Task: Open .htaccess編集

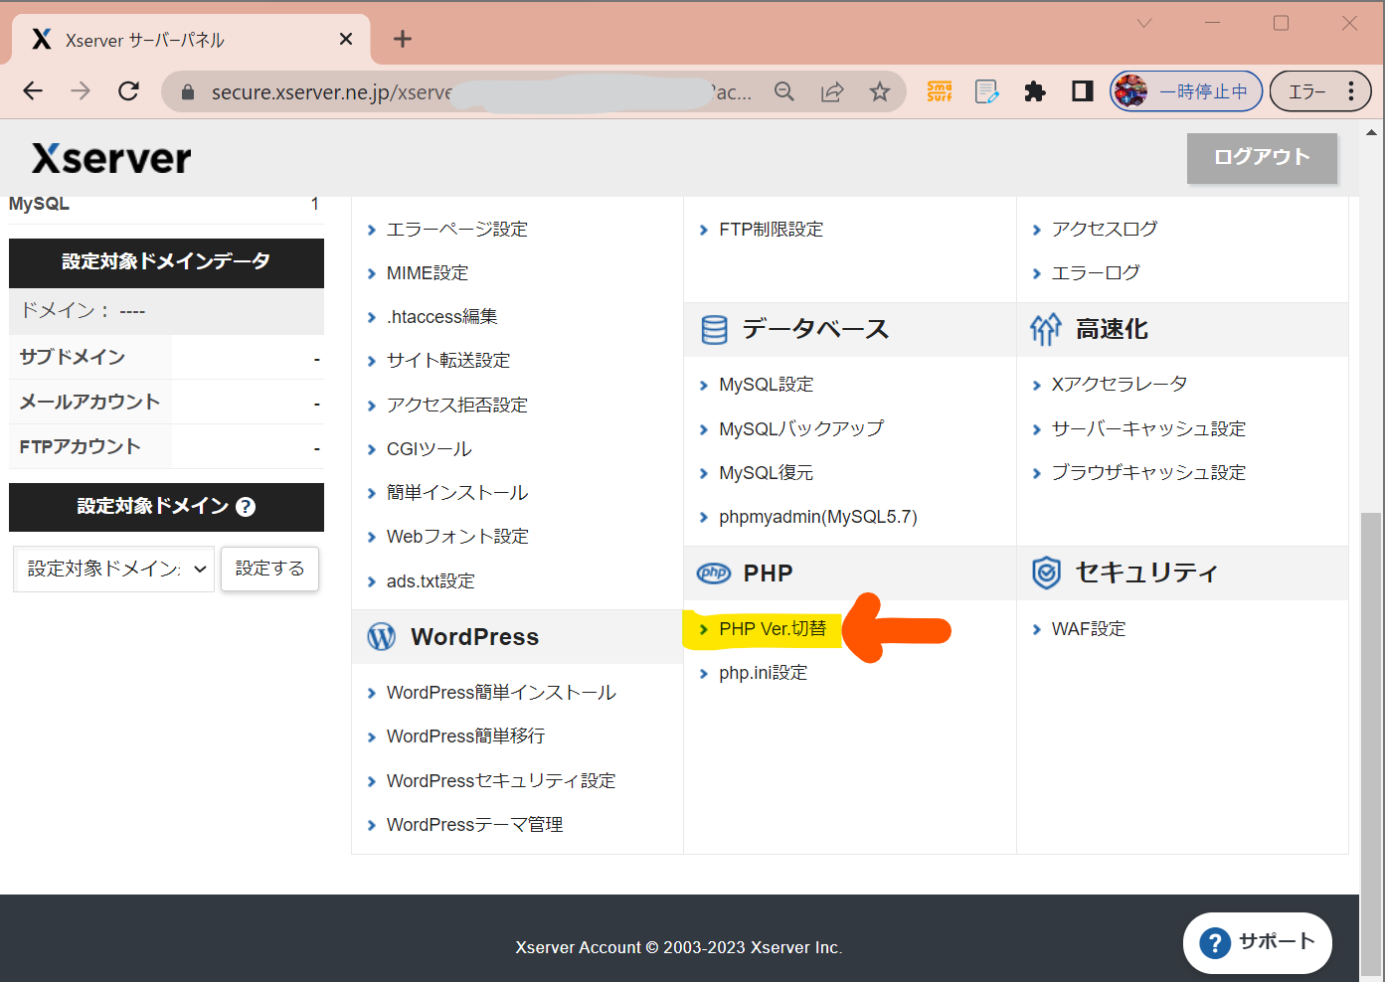Action: (441, 317)
